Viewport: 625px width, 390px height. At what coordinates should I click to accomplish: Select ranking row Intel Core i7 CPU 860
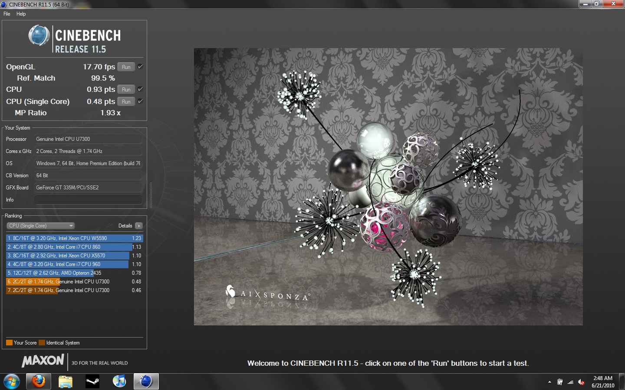74,247
